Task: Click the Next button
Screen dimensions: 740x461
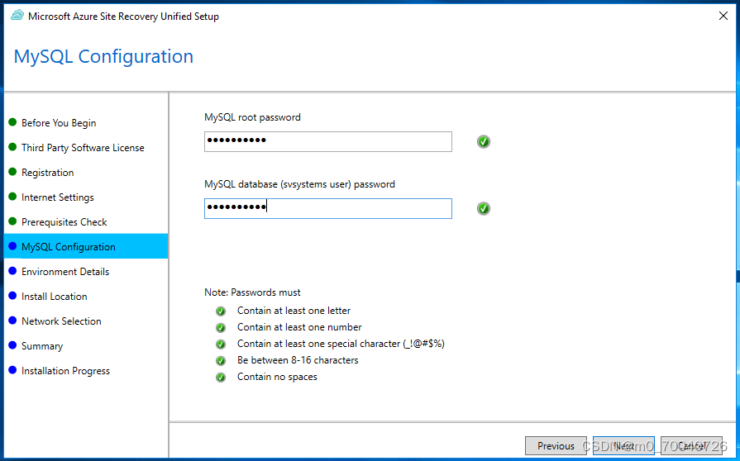Action: (x=623, y=445)
